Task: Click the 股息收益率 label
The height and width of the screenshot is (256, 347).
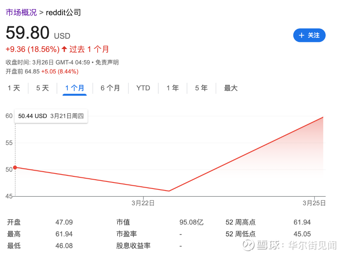Action: click(134, 246)
